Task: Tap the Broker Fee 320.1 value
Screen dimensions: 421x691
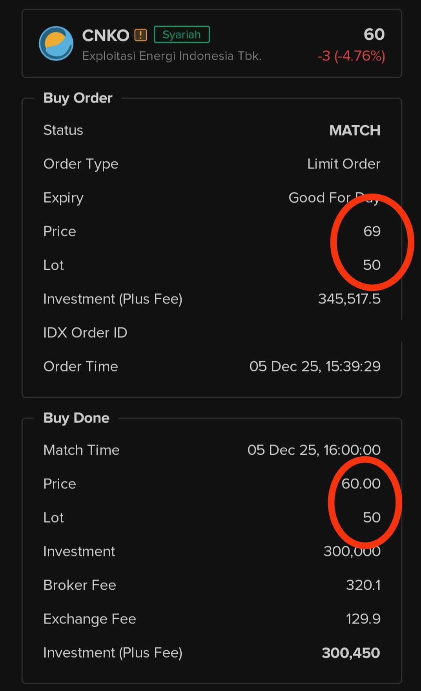Action: (363, 585)
